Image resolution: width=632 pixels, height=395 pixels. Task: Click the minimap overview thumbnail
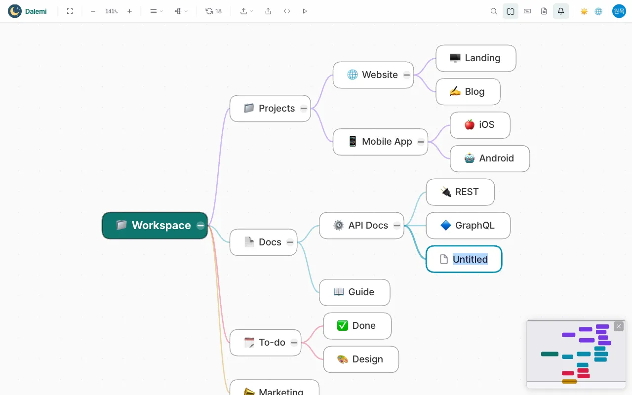[x=576, y=354]
